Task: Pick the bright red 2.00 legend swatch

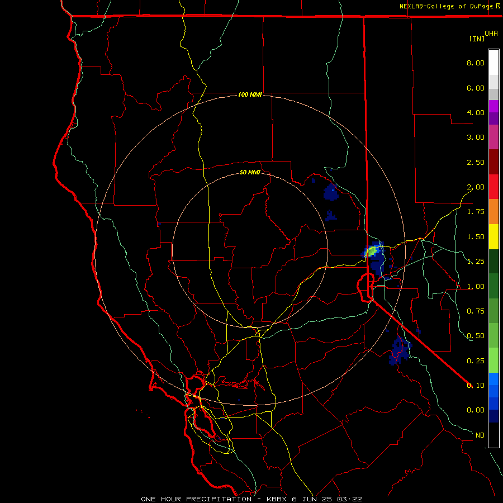Action: tap(493, 187)
